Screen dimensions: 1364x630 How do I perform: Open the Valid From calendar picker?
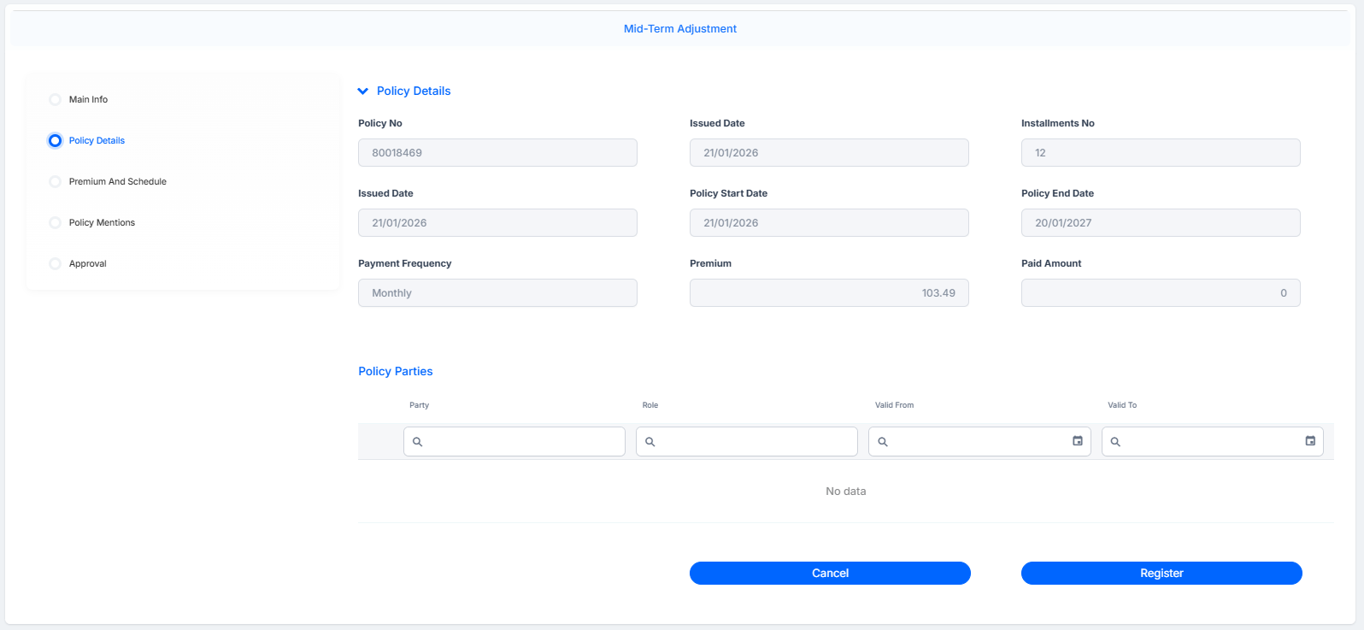(x=1077, y=441)
